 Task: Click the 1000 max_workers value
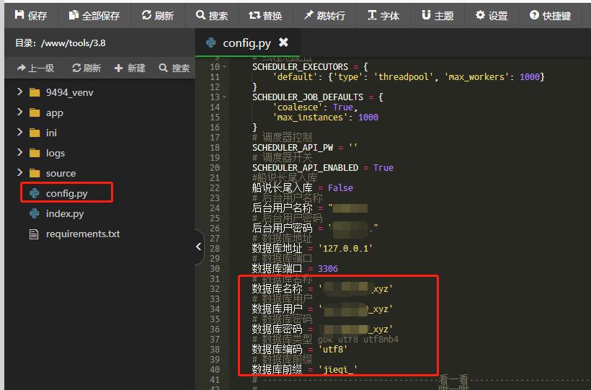click(x=530, y=77)
